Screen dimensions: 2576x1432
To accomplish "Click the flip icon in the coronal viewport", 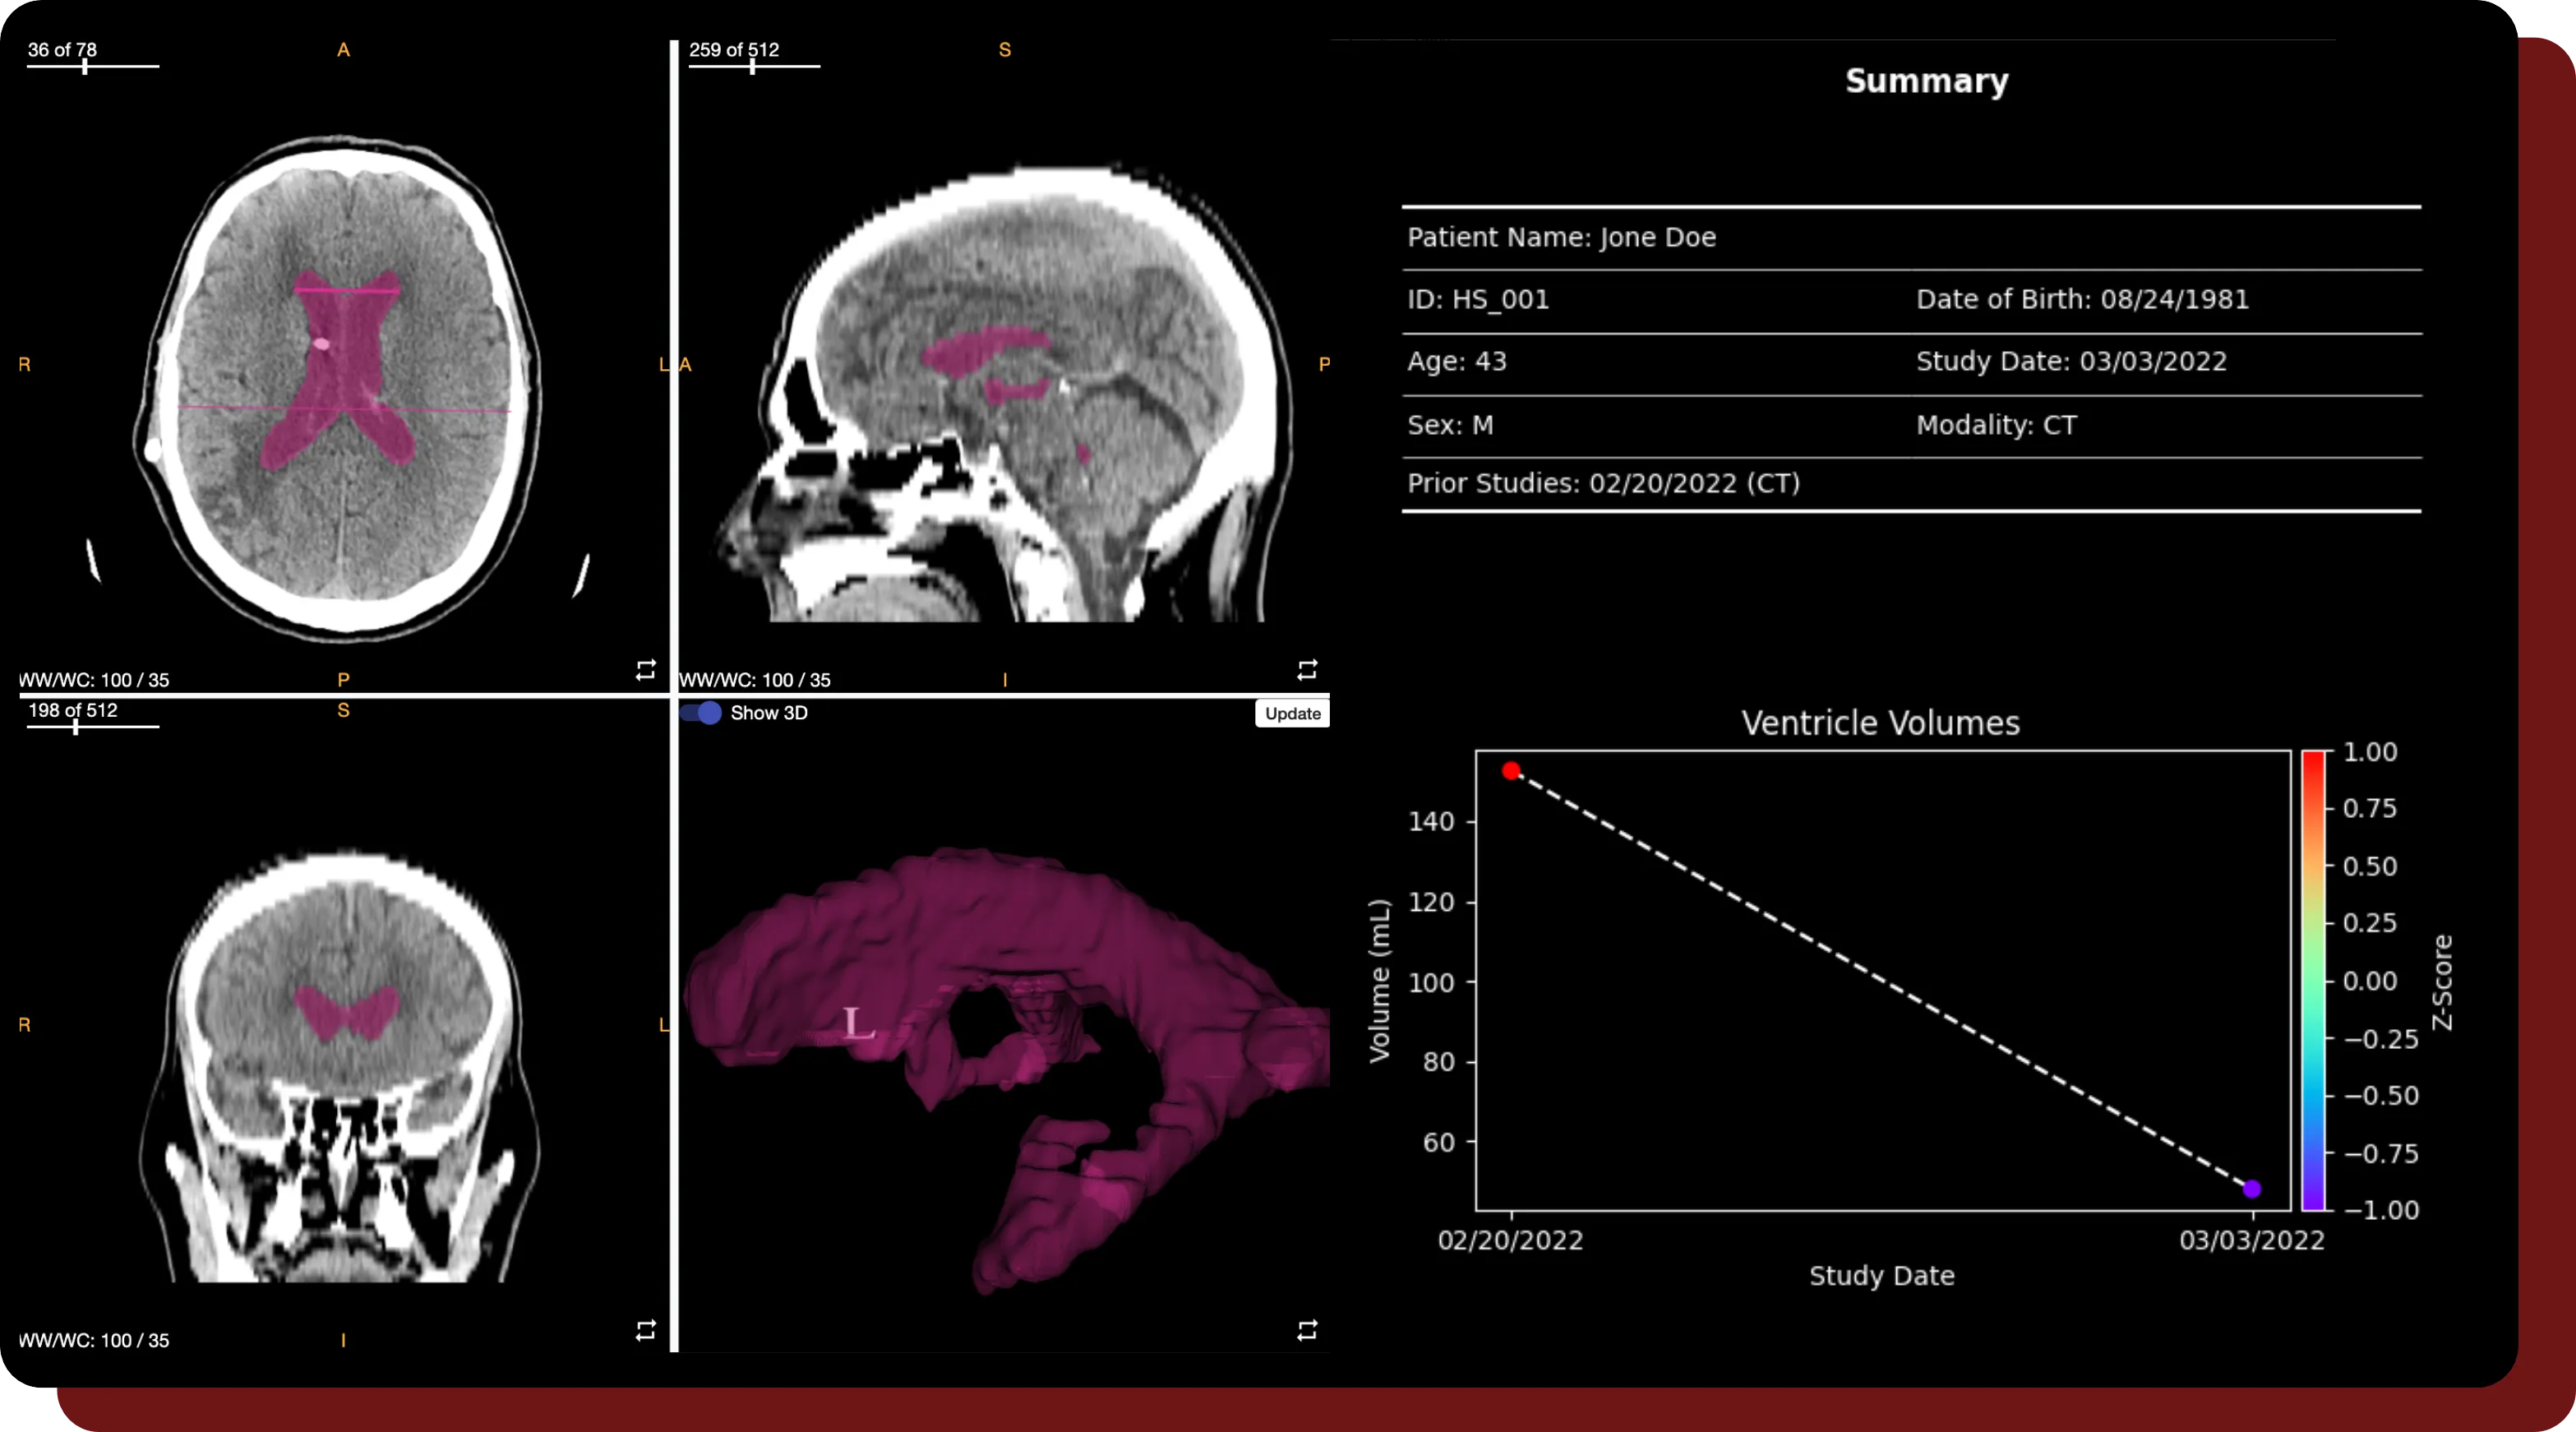I will coord(644,1330).
